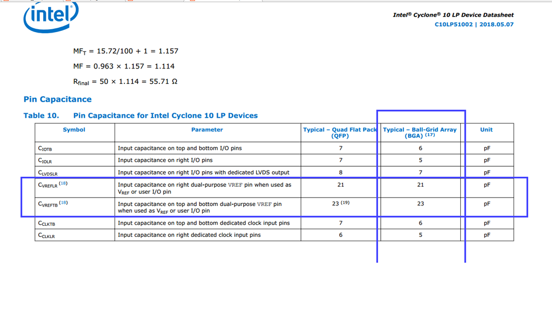This screenshot has height=312, width=552.
Task: Click the table title 'Pin Capacitance for Intel Cyclone 10 LP Devices'
Action: (165, 116)
